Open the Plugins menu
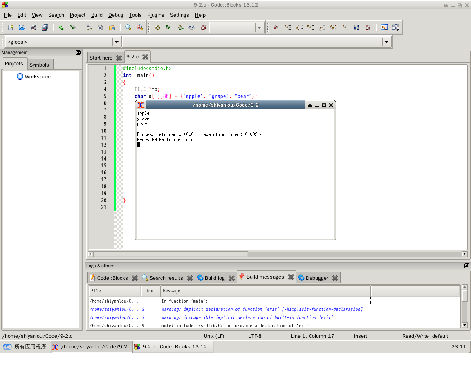Screen dimensions: 471x366 (156, 15)
